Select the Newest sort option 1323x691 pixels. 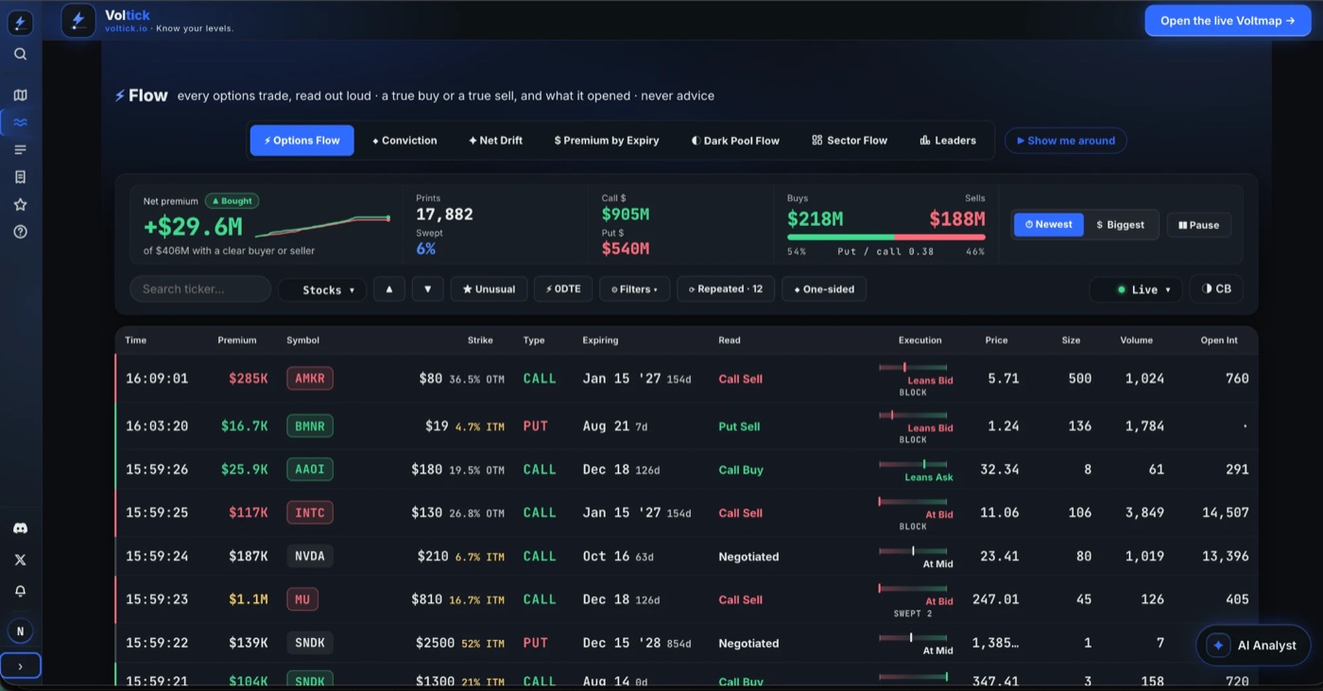pos(1049,225)
